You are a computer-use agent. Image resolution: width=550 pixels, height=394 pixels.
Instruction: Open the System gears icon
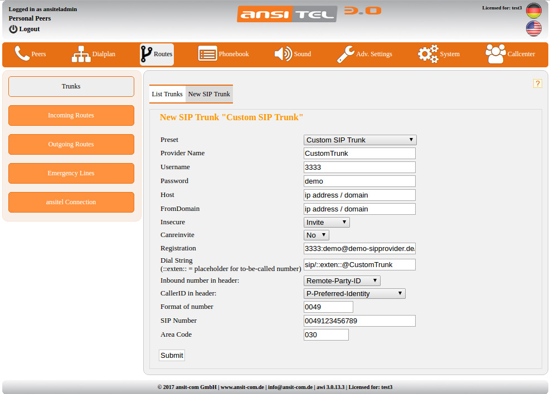coord(428,54)
